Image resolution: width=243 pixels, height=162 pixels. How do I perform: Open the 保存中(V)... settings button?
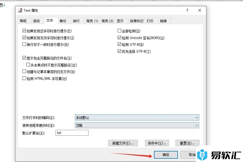[x=157, y=143]
